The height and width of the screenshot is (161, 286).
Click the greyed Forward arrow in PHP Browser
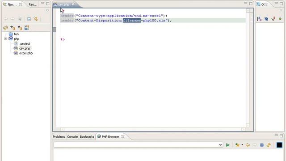click(x=254, y=145)
